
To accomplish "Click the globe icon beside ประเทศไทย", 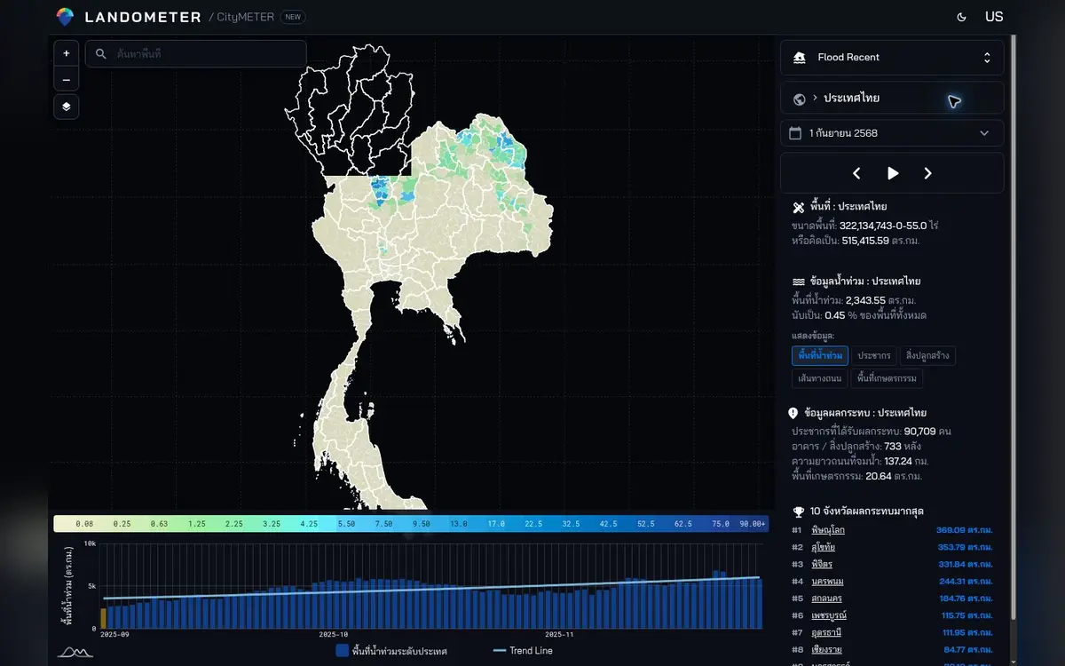I will [799, 99].
